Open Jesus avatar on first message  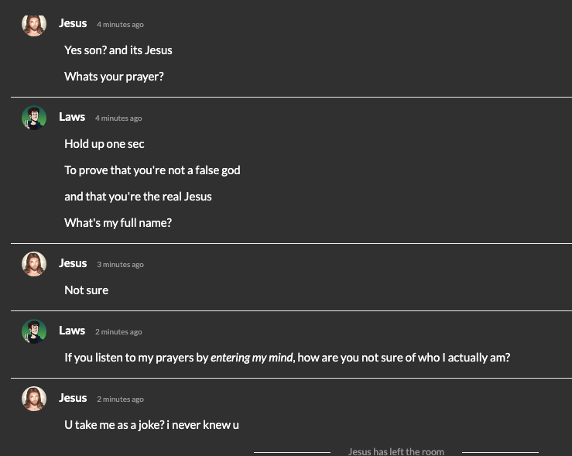click(34, 26)
